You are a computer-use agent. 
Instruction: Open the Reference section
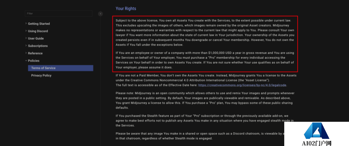[x=35, y=53]
